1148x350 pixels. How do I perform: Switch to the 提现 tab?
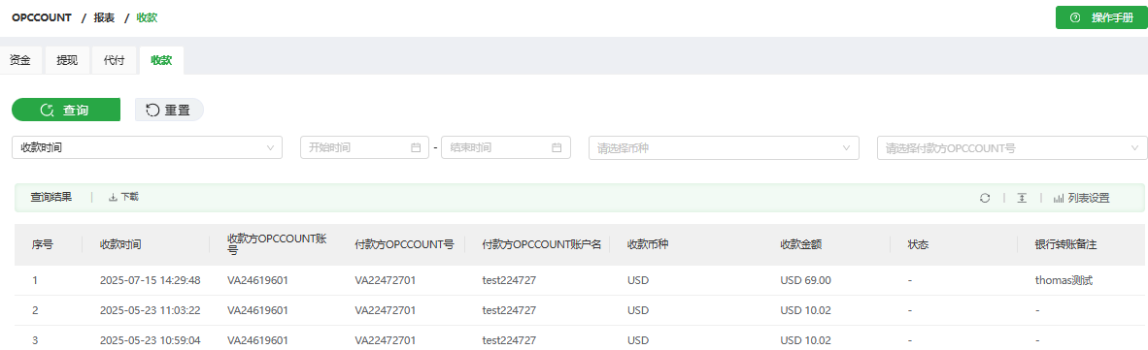[x=67, y=61]
